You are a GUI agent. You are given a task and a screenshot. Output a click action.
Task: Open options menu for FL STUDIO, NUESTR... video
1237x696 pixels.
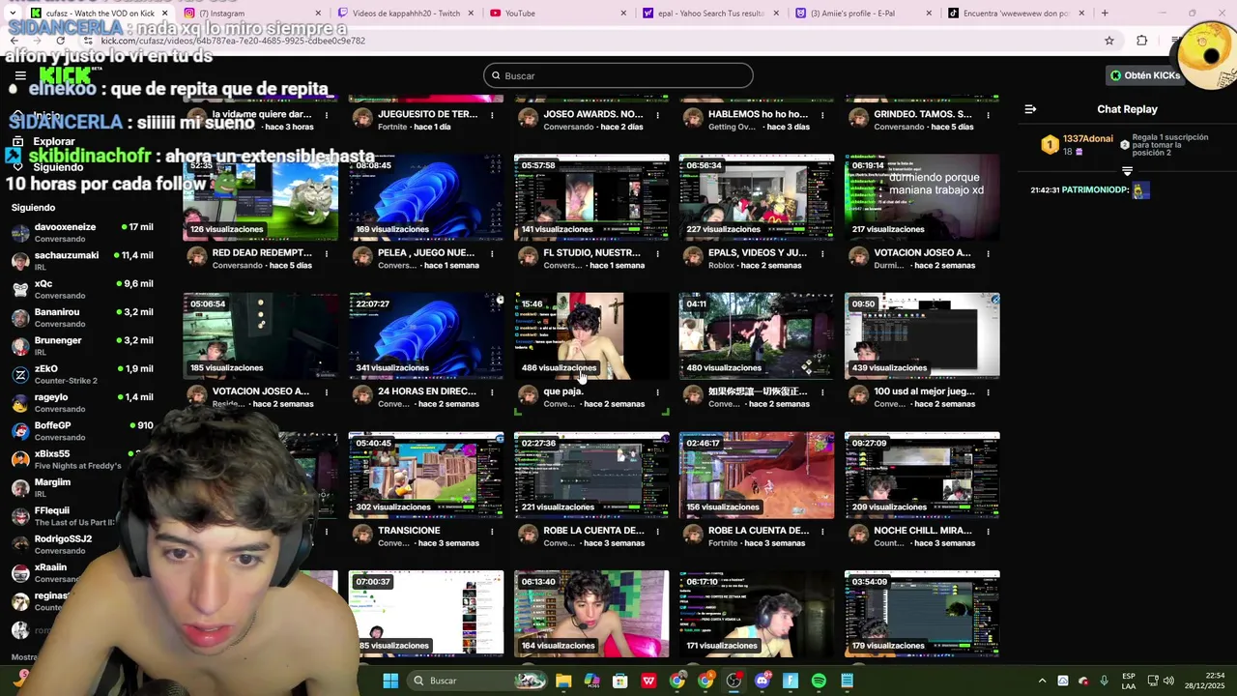[658, 254]
